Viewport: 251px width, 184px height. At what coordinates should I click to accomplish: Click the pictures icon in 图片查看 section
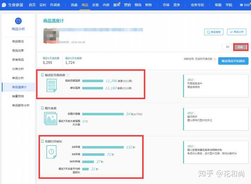coord(51,119)
